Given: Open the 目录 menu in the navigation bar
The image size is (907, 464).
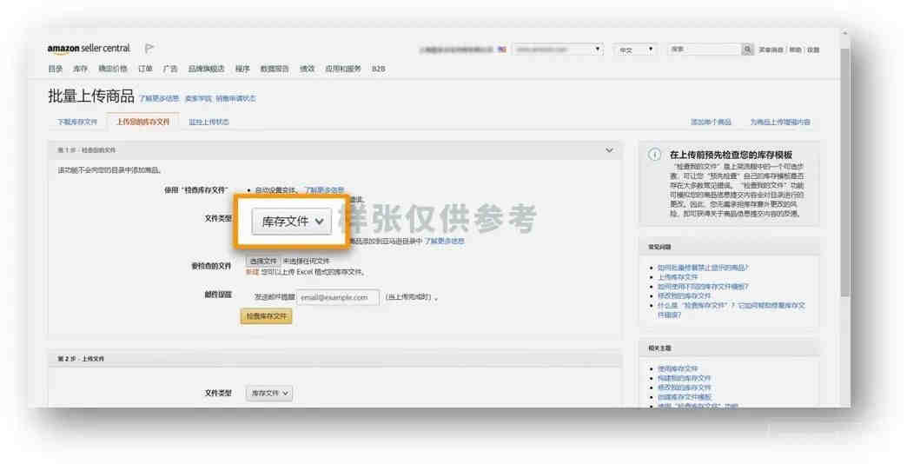Looking at the screenshot, I should tap(56, 69).
